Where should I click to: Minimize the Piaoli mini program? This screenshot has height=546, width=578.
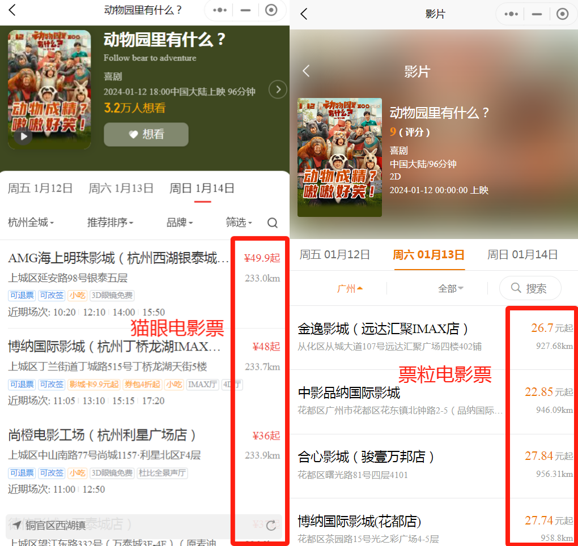[x=537, y=14]
